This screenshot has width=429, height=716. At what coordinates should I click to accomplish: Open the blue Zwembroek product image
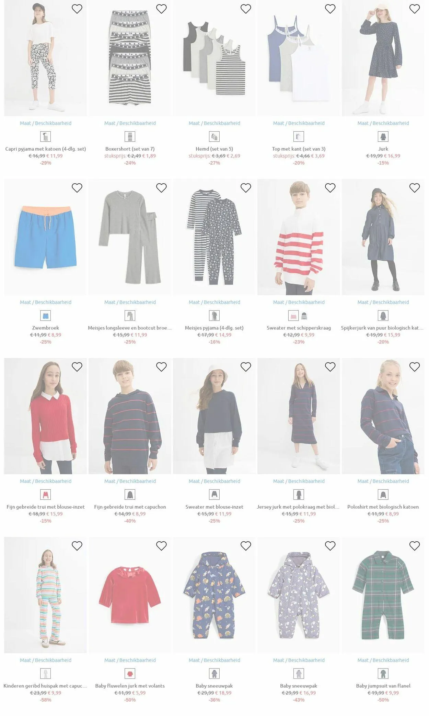[46, 237]
